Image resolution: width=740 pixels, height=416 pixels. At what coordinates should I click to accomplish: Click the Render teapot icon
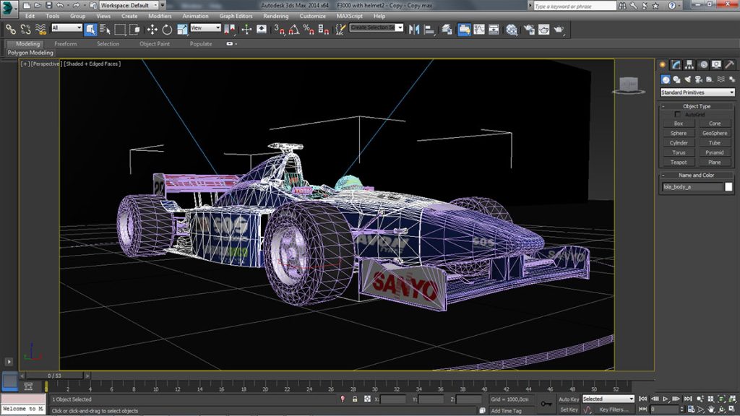(559, 30)
